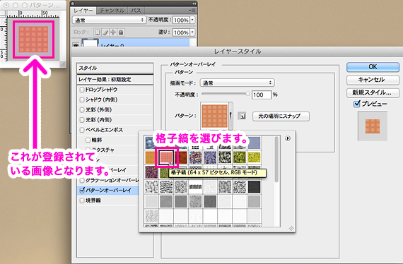Screen dimensions: 403x264
Task: Click 元の場所にスナップ button
Action: click(281, 116)
